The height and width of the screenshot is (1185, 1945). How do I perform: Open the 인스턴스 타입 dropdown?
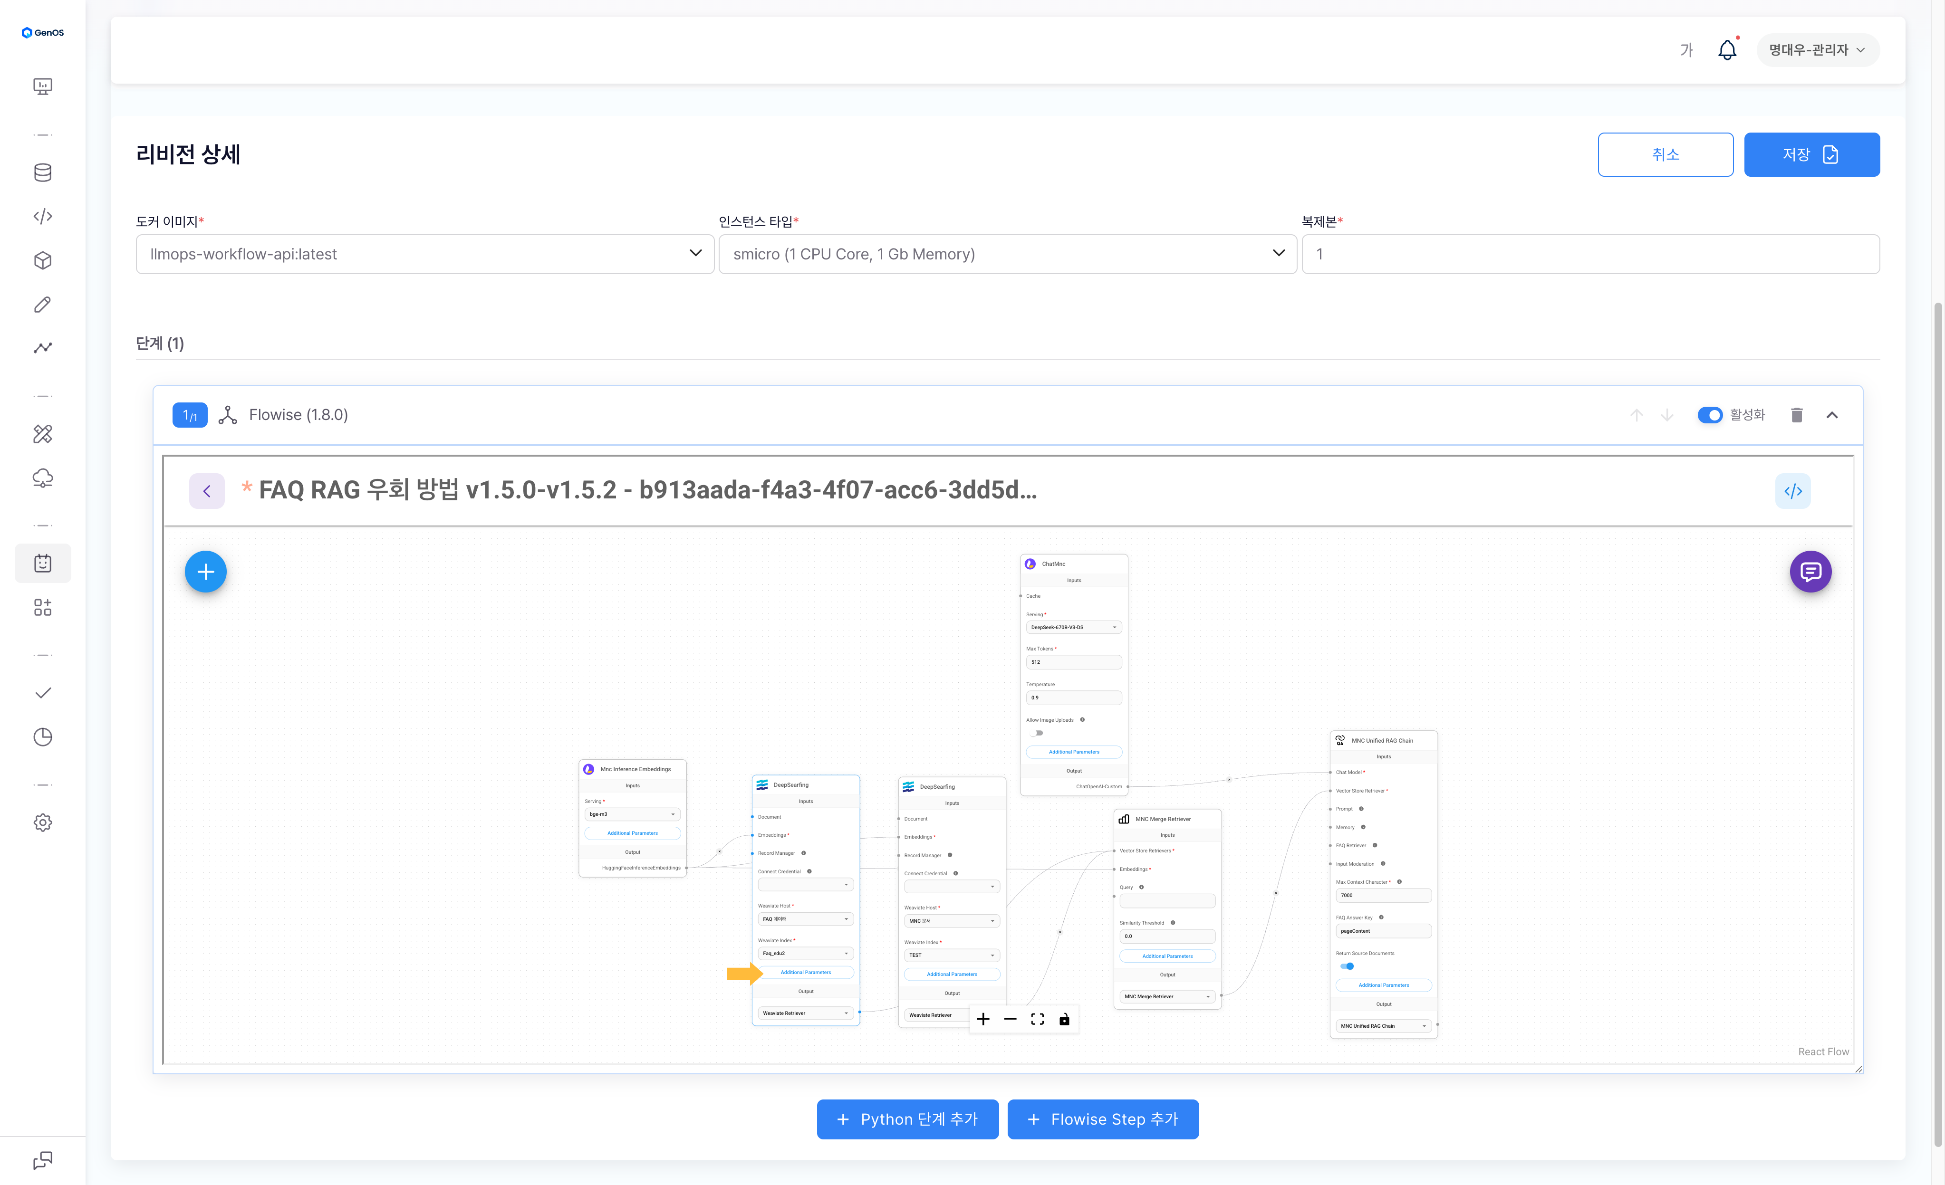(x=1007, y=254)
